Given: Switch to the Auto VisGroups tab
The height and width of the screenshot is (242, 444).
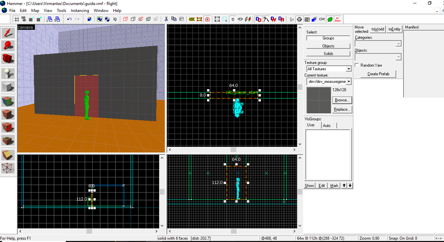Looking at the screenshot, I should (327, 126).
